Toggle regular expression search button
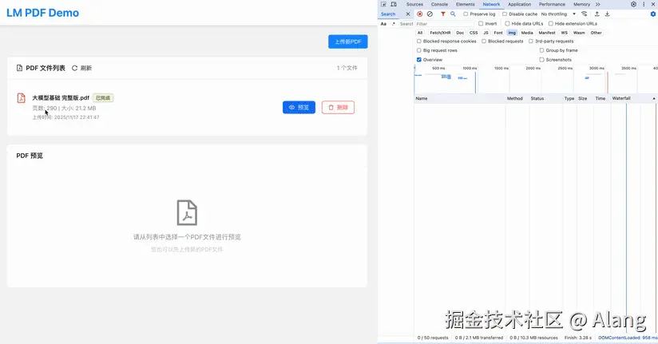The image size is (658, 344). click(x=393, y=24)
